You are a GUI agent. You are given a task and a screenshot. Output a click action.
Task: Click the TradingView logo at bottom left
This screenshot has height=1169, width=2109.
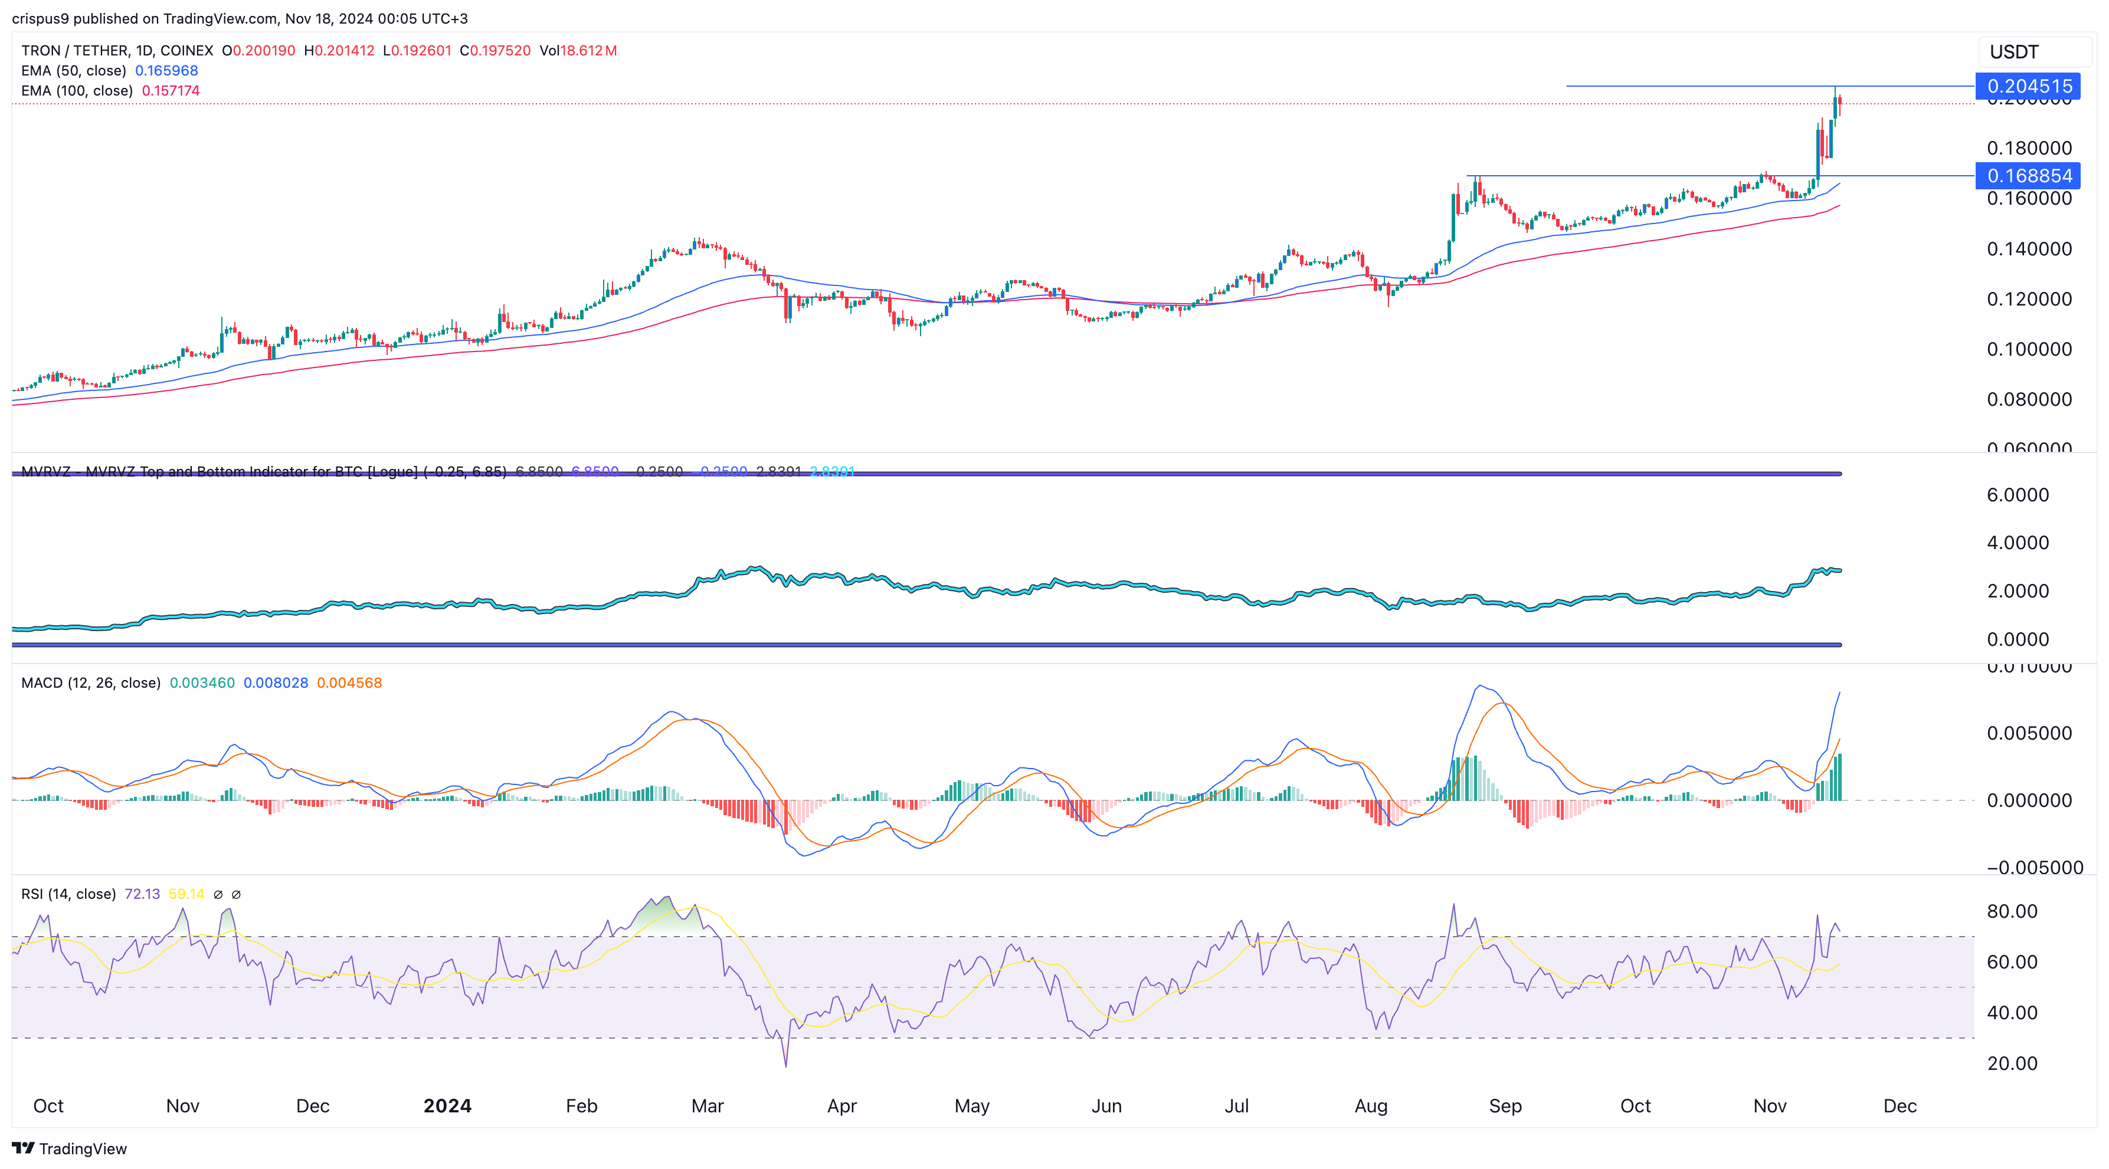(70, 1148)
